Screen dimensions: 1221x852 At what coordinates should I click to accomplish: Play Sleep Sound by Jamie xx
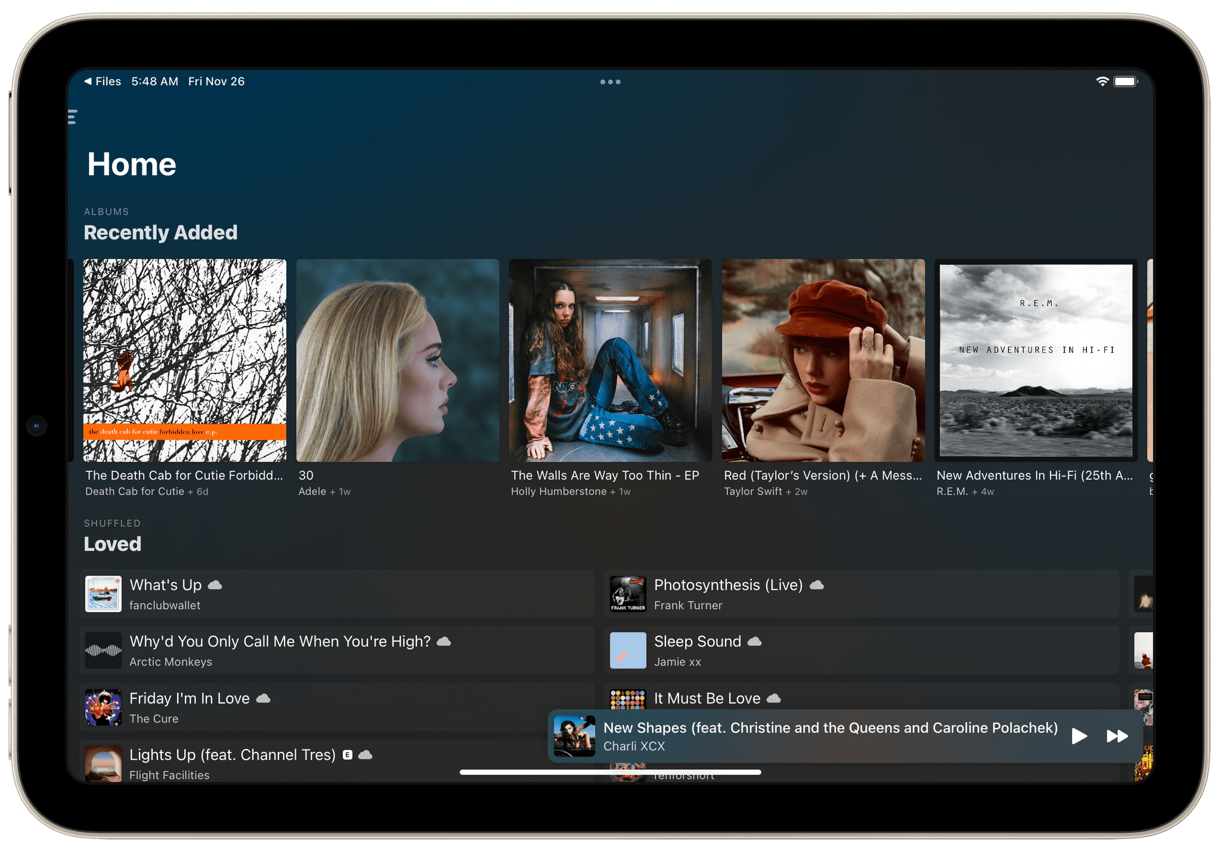click(x=861, y=651)
